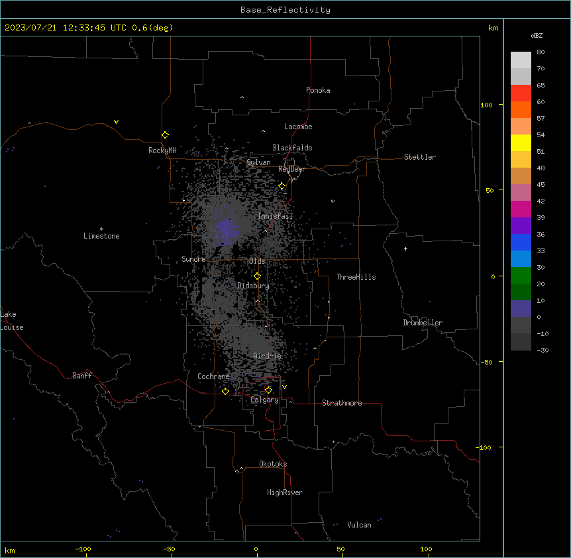Click the Blackfalds city label
This screenshot has width=571, height=558.
coord(292,148)
